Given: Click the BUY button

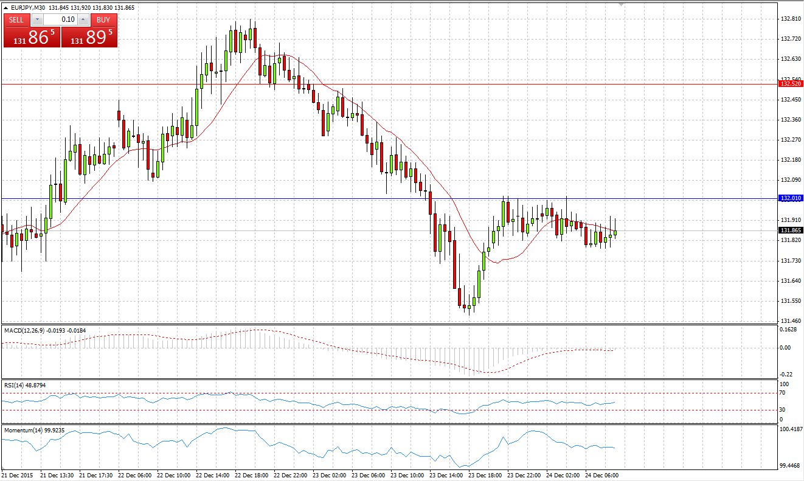Looking at the screenshot, I should pos(103,19).
